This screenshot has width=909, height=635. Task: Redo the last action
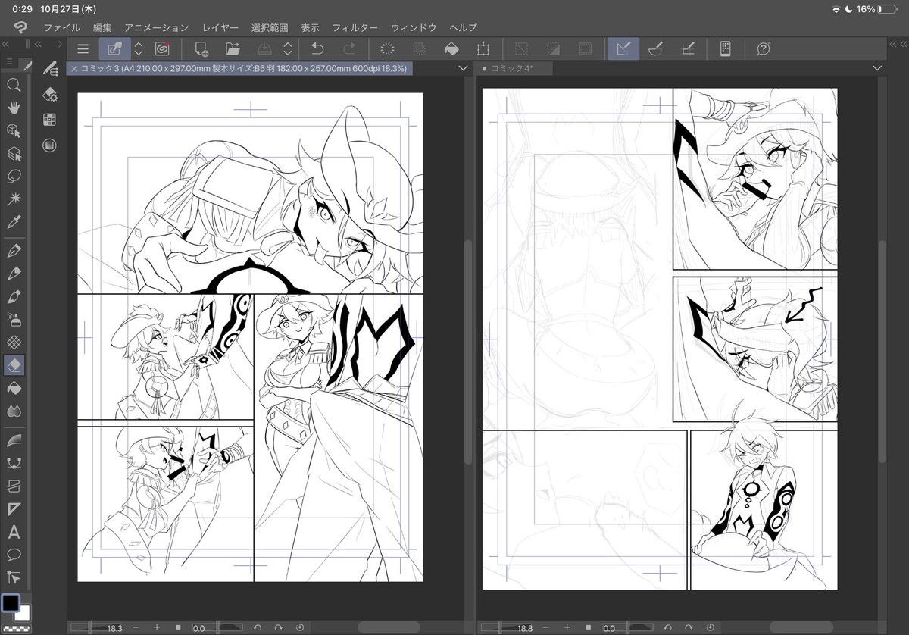[349, 48]
